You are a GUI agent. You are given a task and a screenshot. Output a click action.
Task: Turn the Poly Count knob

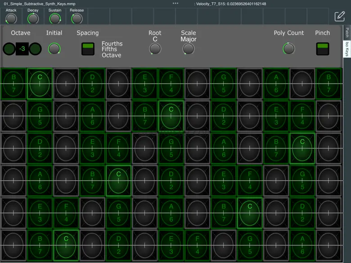pyautogui.click(x=288, y=49)
